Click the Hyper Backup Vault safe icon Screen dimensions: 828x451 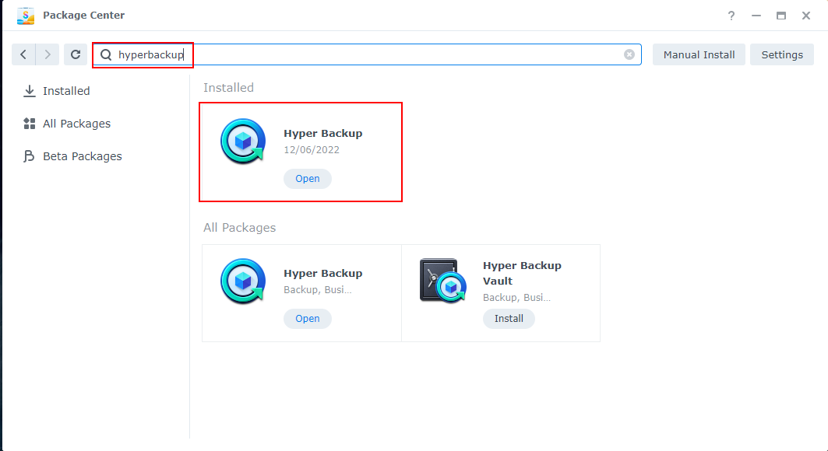pyautogui.click(x=442, y=281)
